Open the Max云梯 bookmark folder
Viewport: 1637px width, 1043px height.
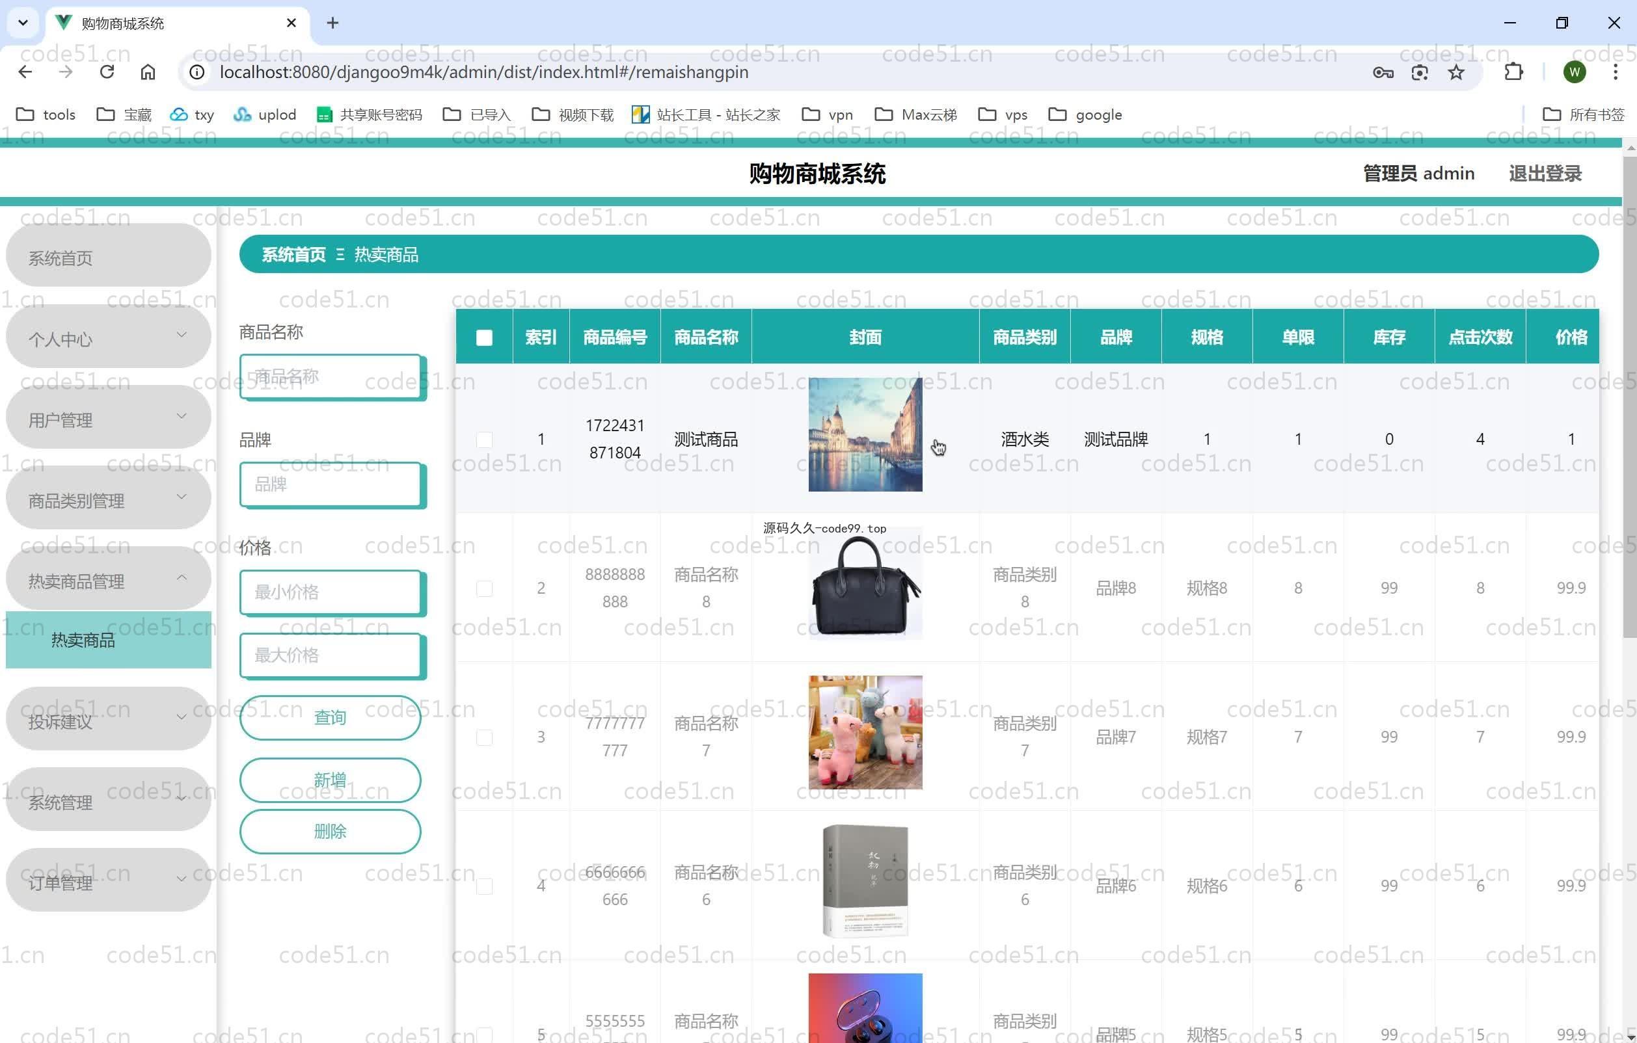pyautogui.click(x=915, y=114)
